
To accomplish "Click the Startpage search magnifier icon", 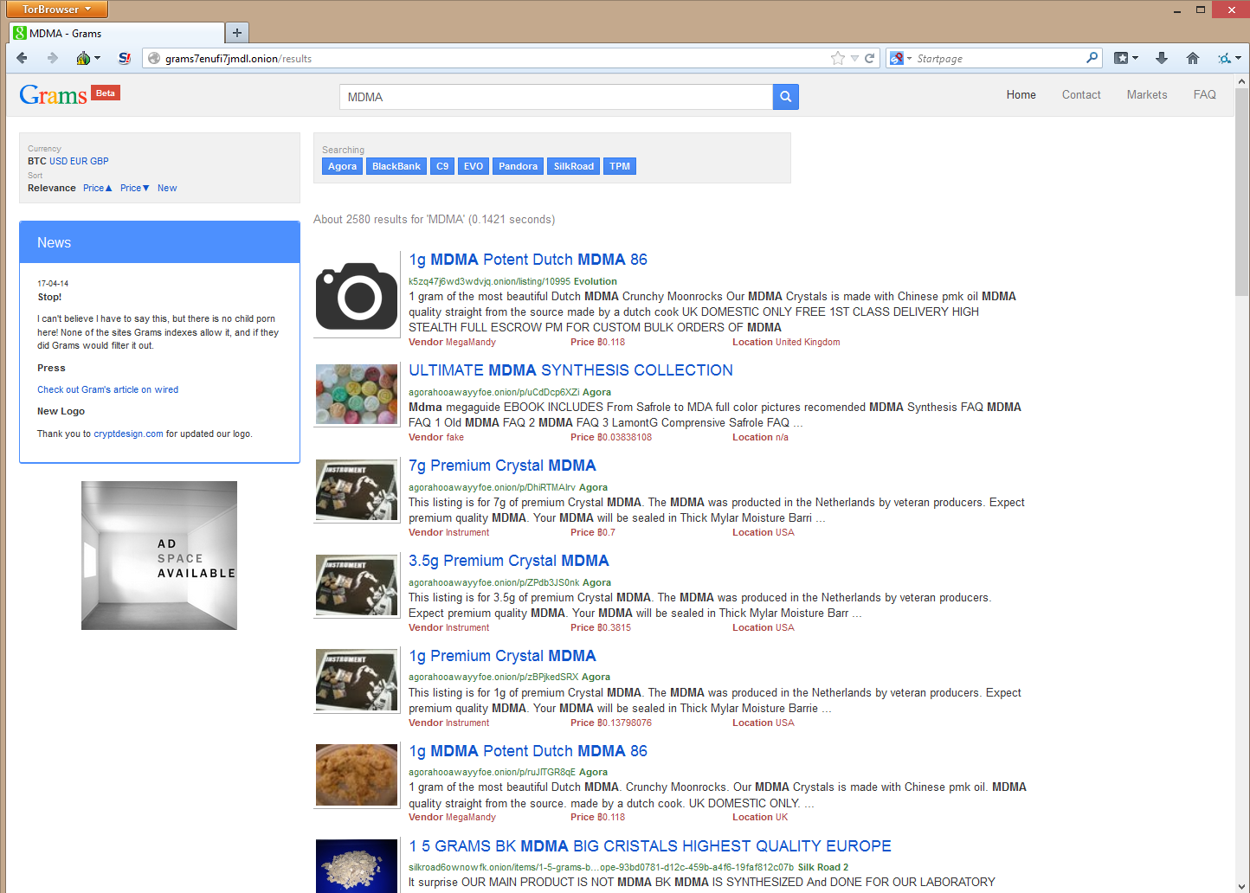I will coord(1092,58).
